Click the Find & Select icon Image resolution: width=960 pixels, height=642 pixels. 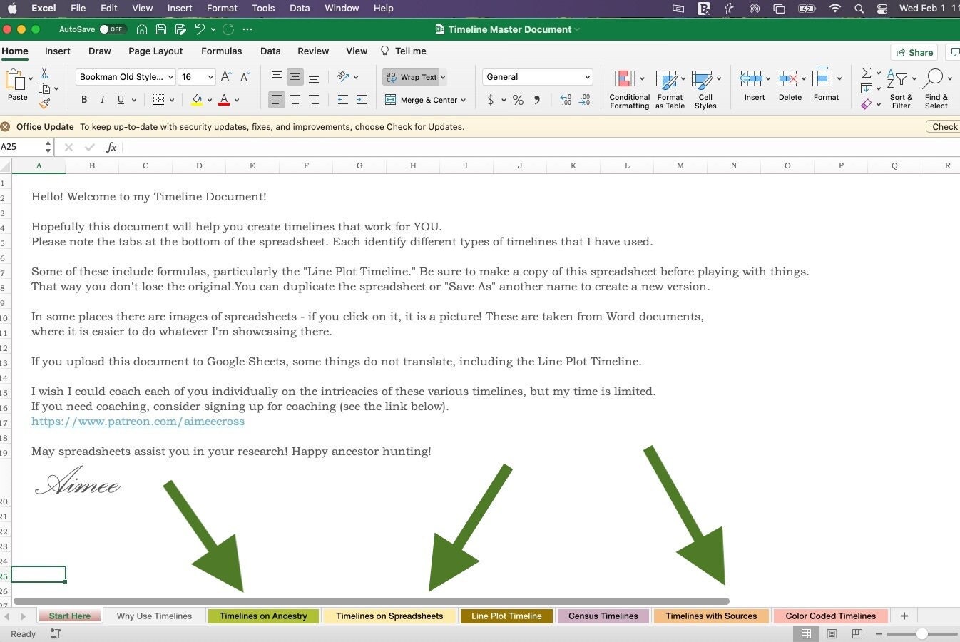pyautogui.click(x=936, y=88)
